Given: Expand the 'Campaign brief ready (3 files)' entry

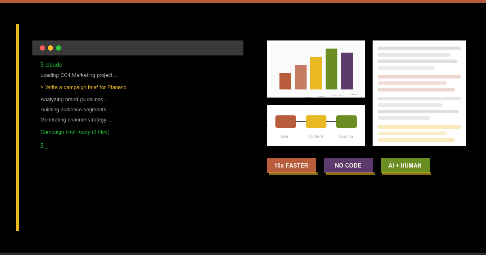Looking at the screenshot, I should [75, 132].
